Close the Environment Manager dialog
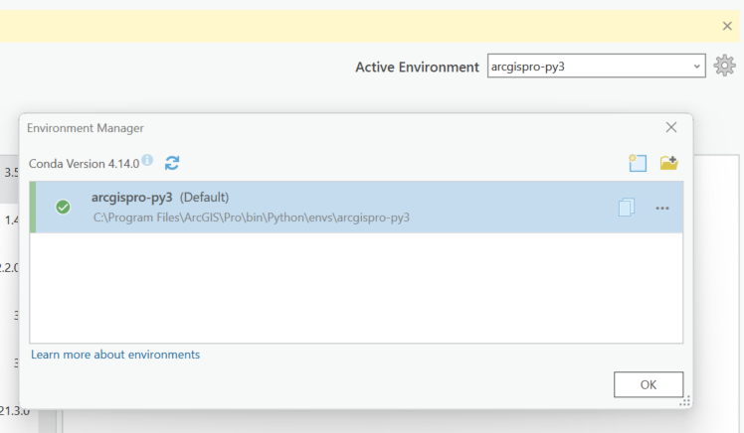This screenshot has width=744, height=433. point(671,127)
